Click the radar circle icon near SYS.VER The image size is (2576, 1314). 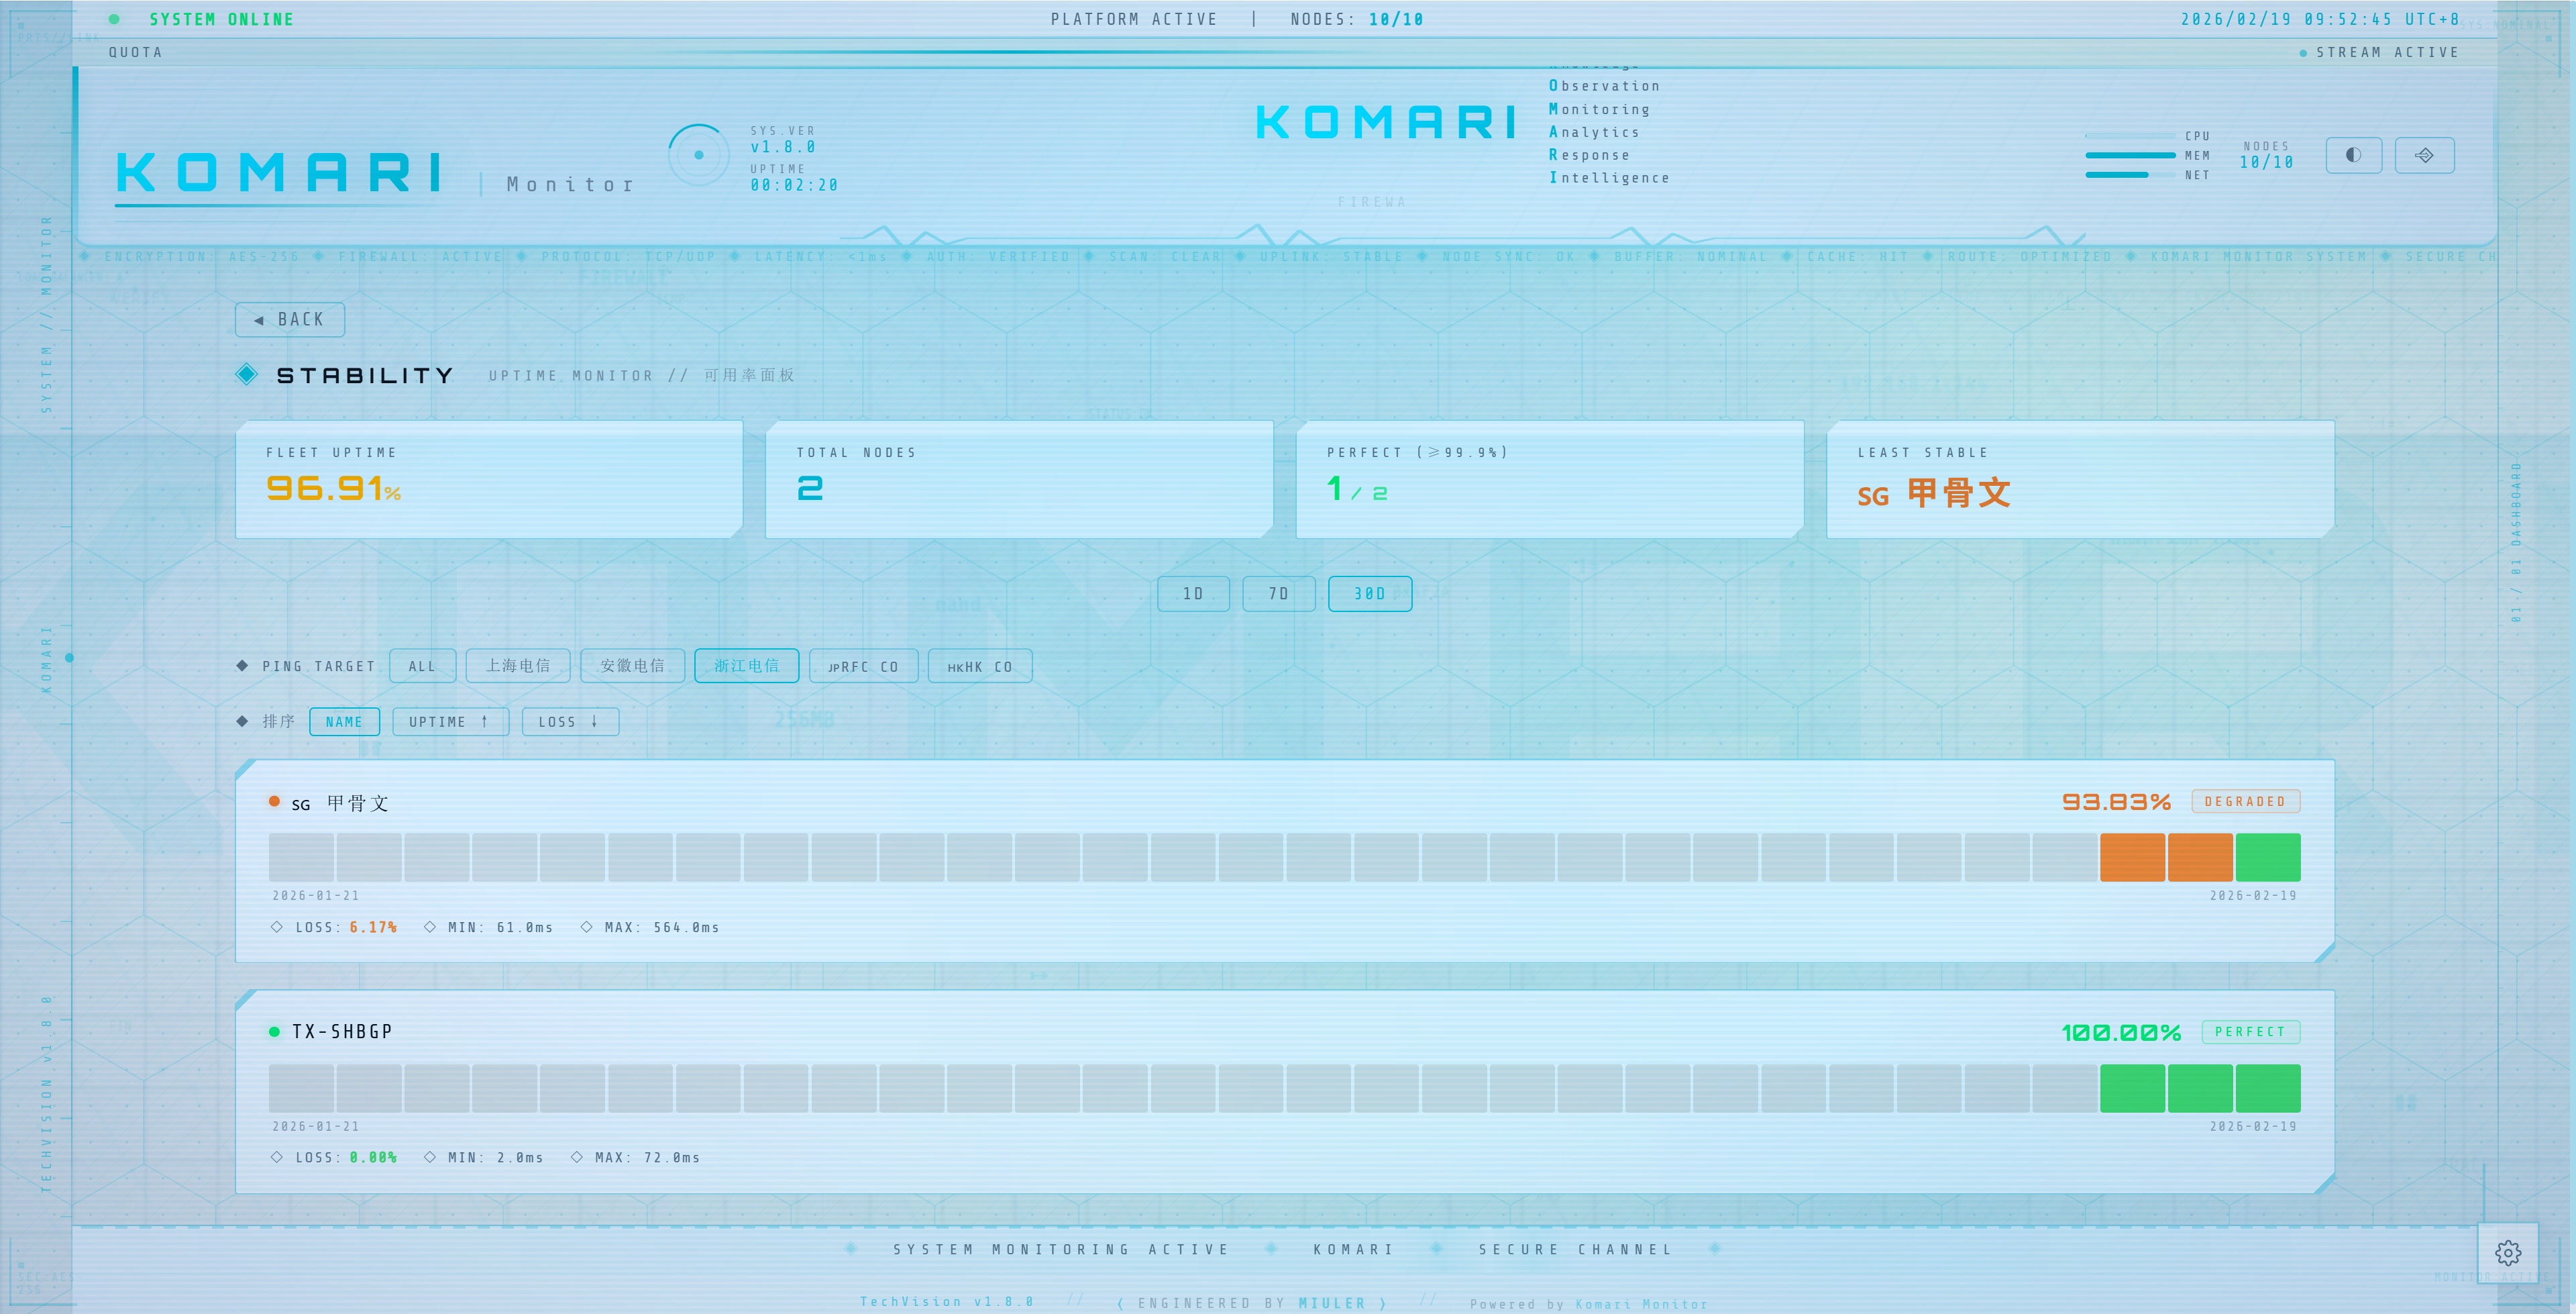(698, 155)
